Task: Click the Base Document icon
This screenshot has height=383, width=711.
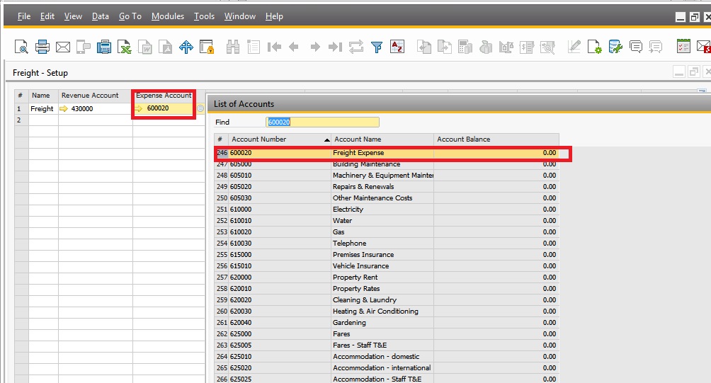Action: (424, 47)
